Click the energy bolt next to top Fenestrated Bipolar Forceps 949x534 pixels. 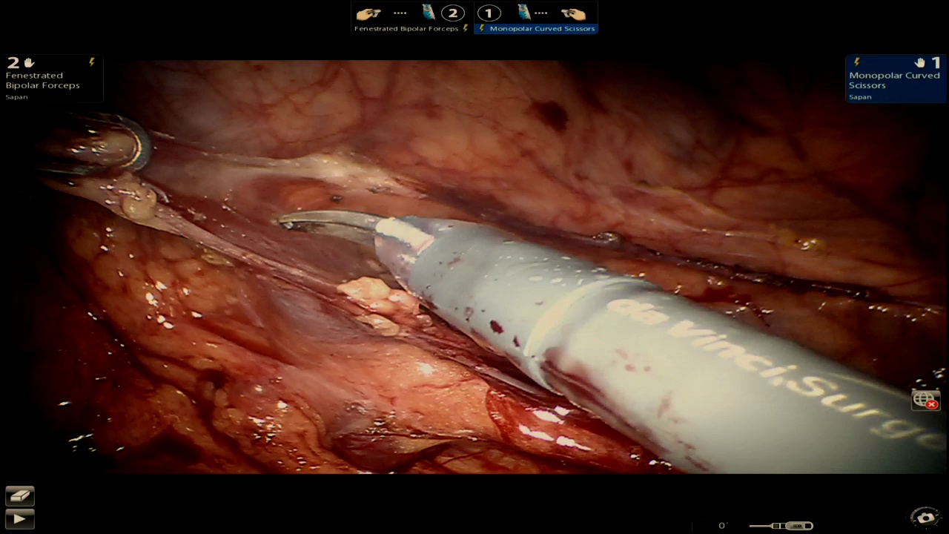pyautogui.click(x=466, y=28)
